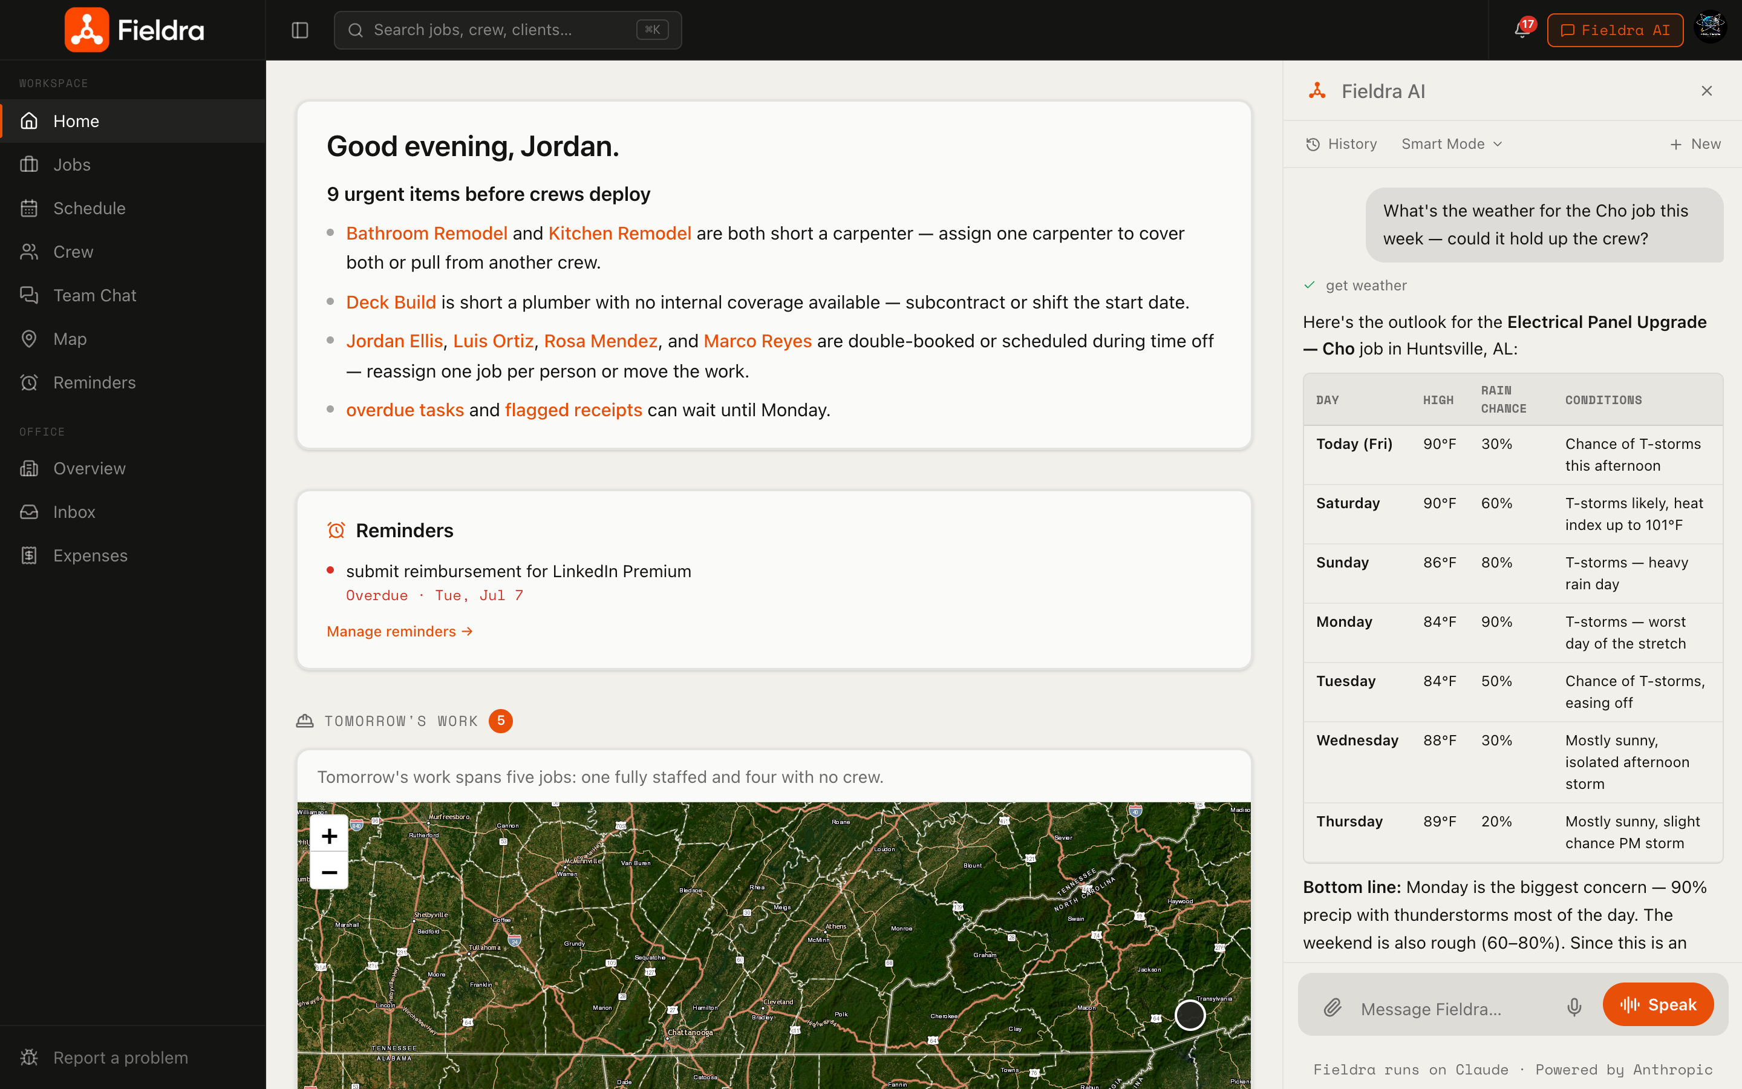Click the Schedule calendar icon
1742x1089 pixels.
pyautogui.click(x=29, y=208)
